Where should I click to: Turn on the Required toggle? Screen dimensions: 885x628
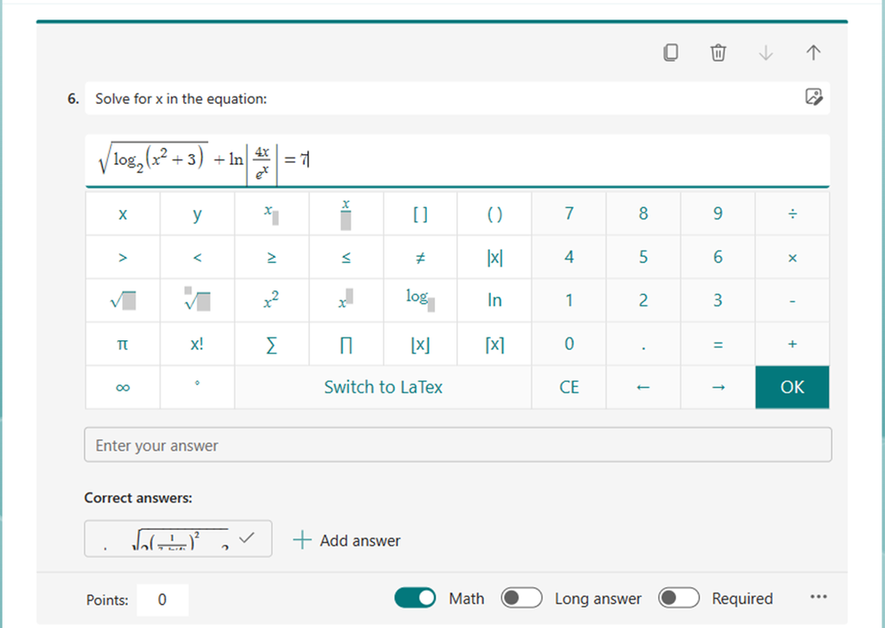[x=679, y=598]
